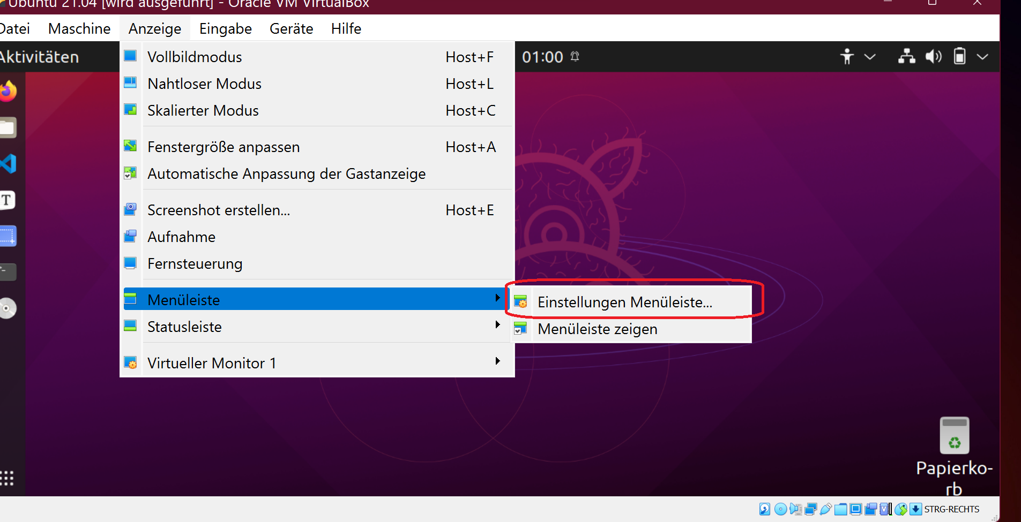Select Fernsteuerung menu entry
The height and width of the screenshot is (522, 1021).
click(x=317, y=263)
